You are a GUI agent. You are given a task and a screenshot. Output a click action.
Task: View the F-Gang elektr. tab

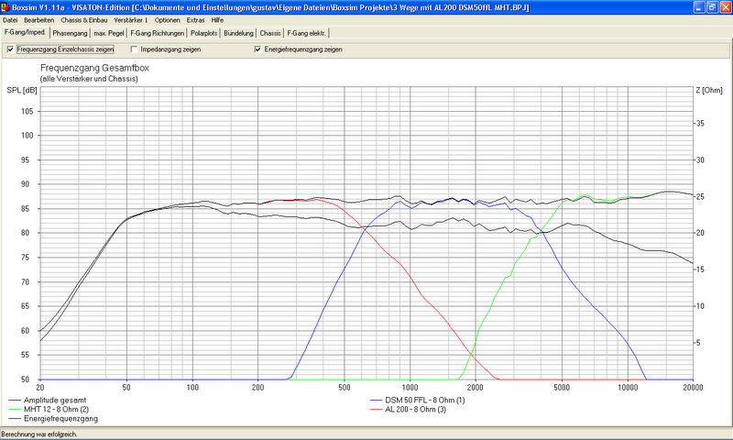pyautogui.click(x=305, y=33)
